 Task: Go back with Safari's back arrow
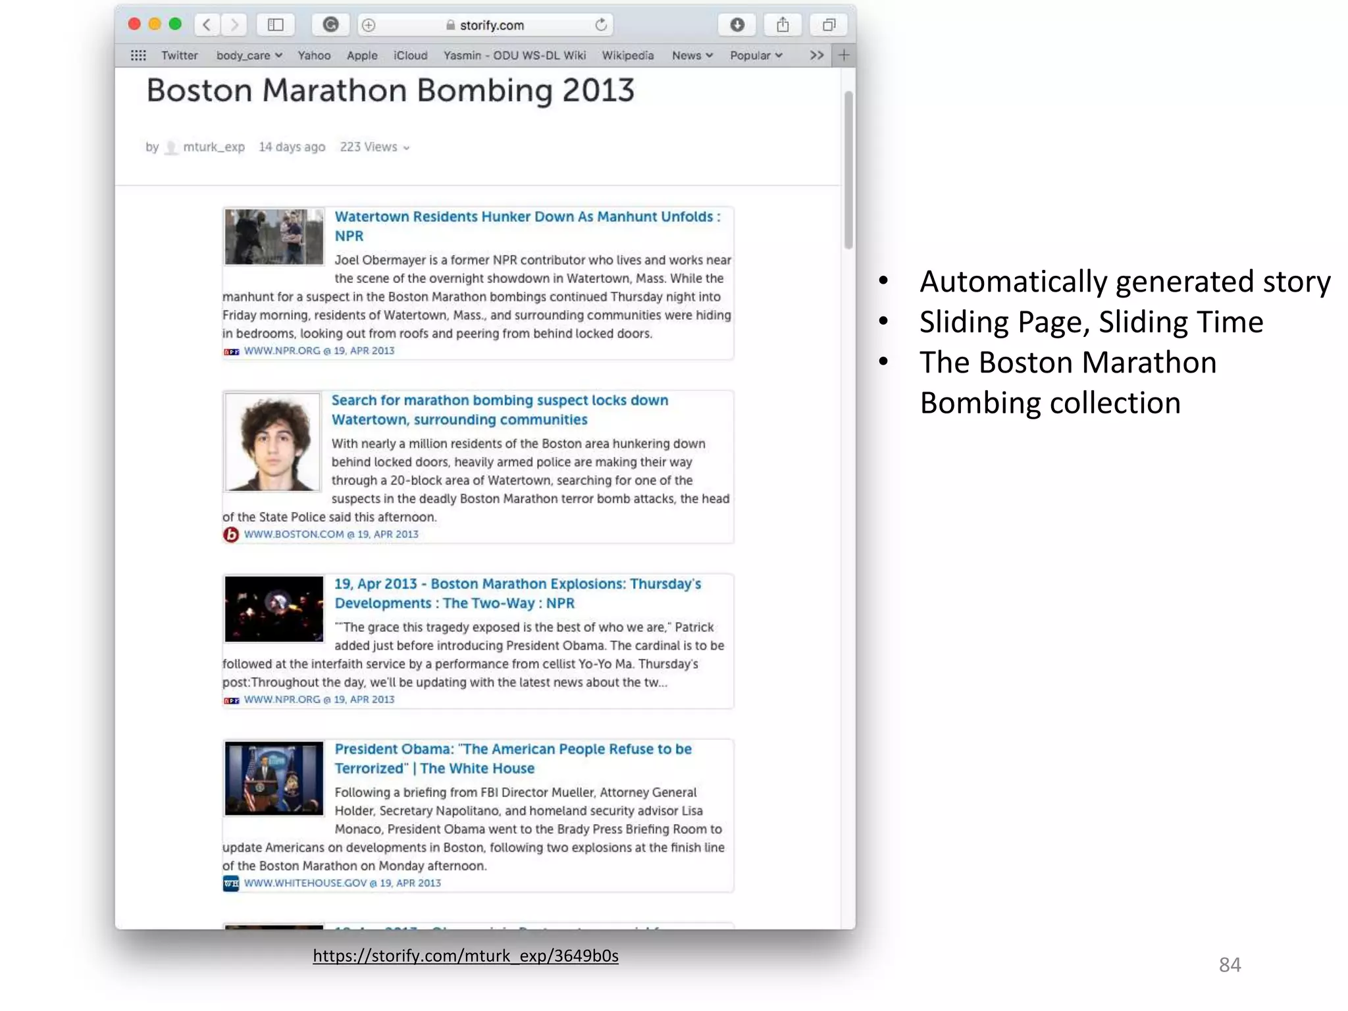point(207,25)
